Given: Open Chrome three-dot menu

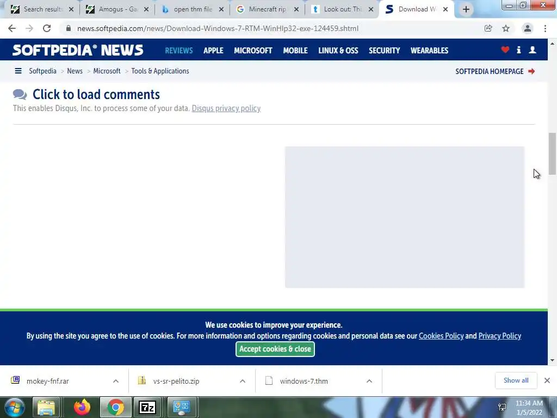Looking at the screenshot, I should (x=545, y=28).
